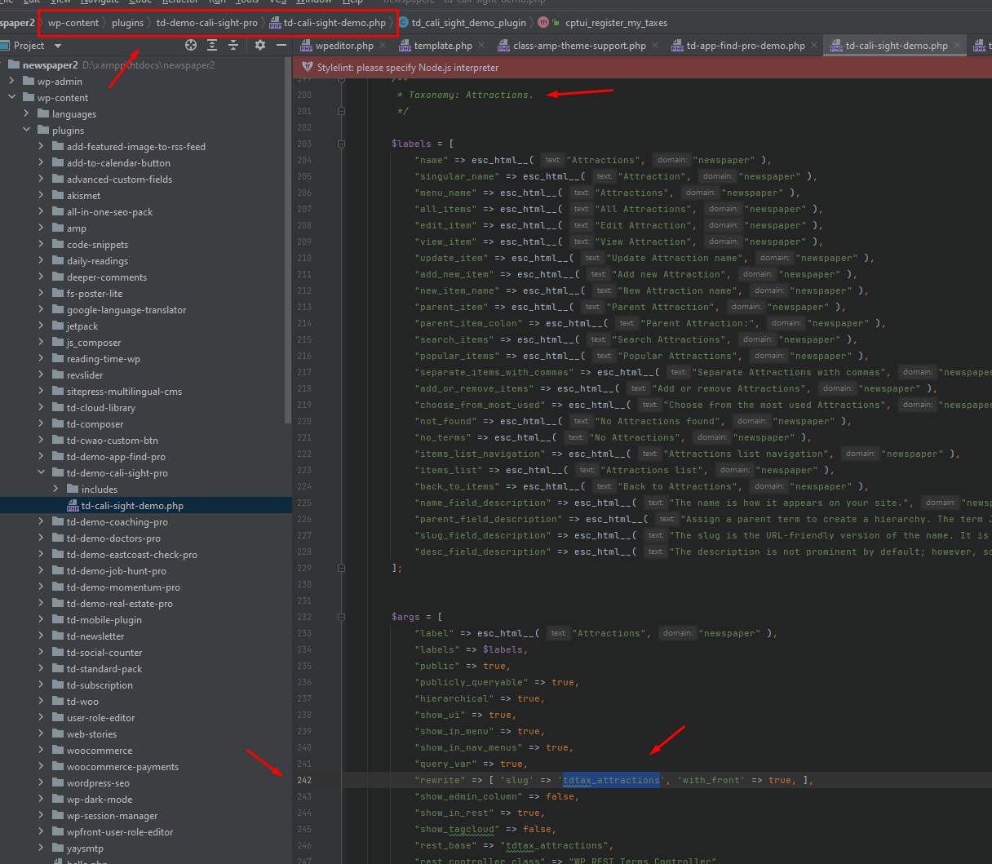Switch to the template.php tab

tap(443, 46)
